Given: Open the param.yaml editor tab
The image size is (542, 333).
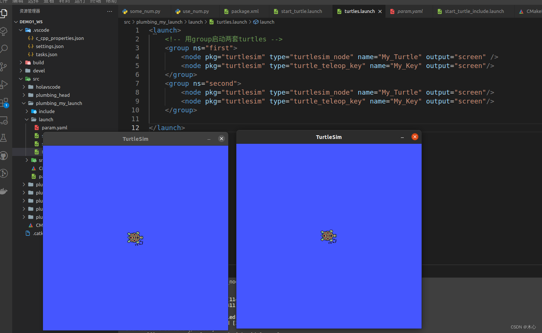Looking at the screenshot, I should (x=410, y=11).
